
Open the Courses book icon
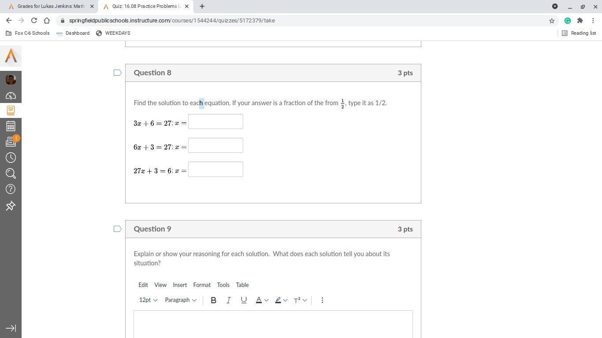(x=11, y=110)
